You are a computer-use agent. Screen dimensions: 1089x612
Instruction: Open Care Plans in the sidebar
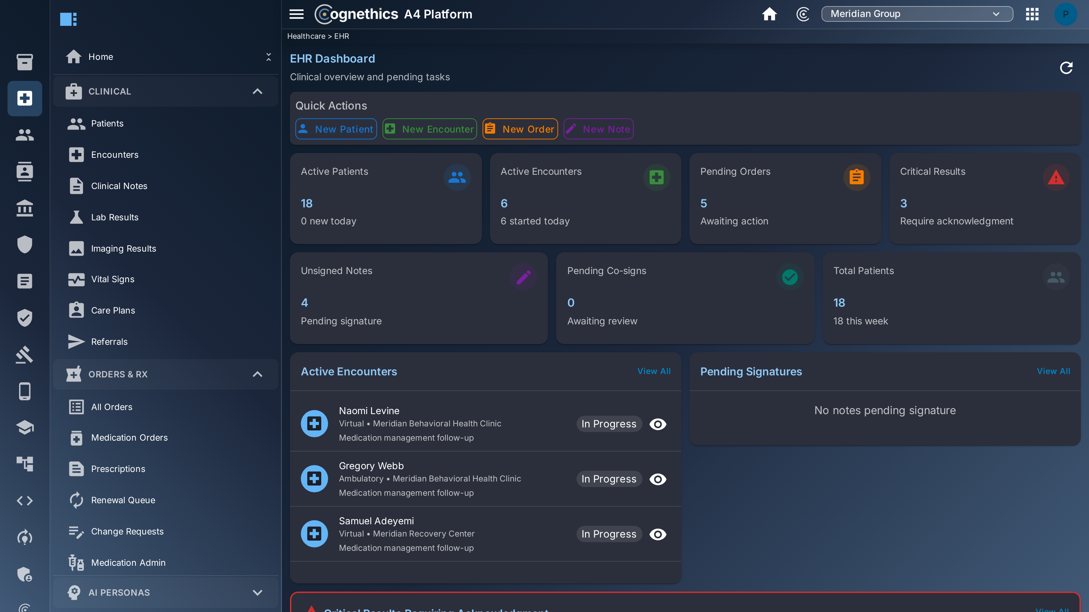(166, 310)
